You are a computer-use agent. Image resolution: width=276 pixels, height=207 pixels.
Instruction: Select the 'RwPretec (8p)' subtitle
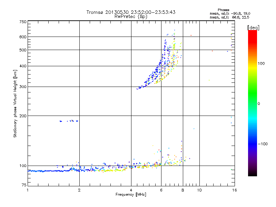tap(131, 16)
